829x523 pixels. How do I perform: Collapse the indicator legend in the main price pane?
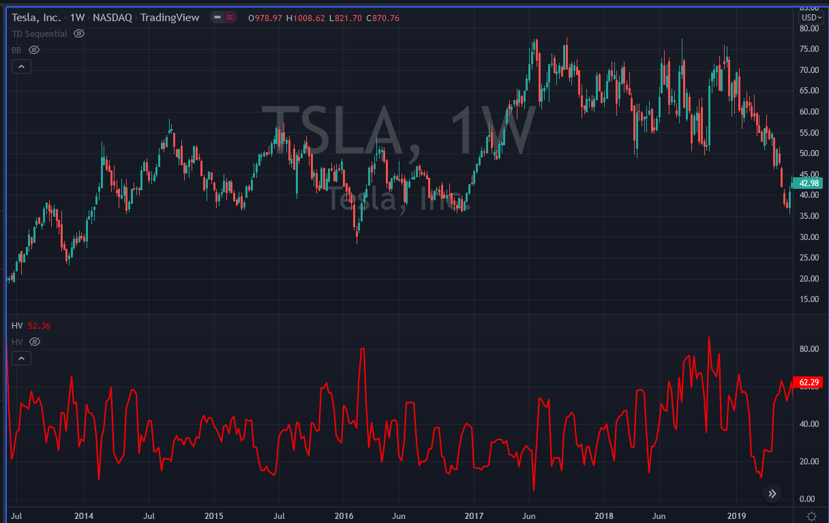click(20, 66)
